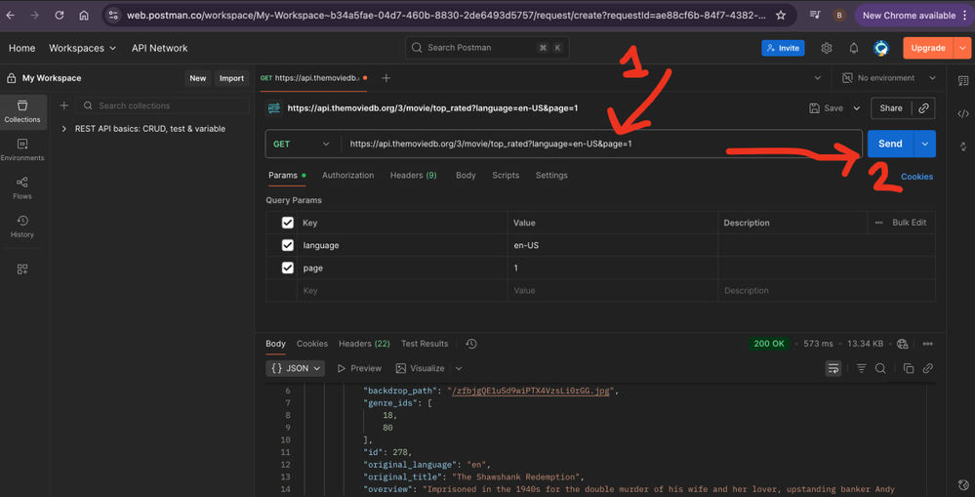Toggle the select-all Key header checkbox
The image size is (975, 497).
287,223
